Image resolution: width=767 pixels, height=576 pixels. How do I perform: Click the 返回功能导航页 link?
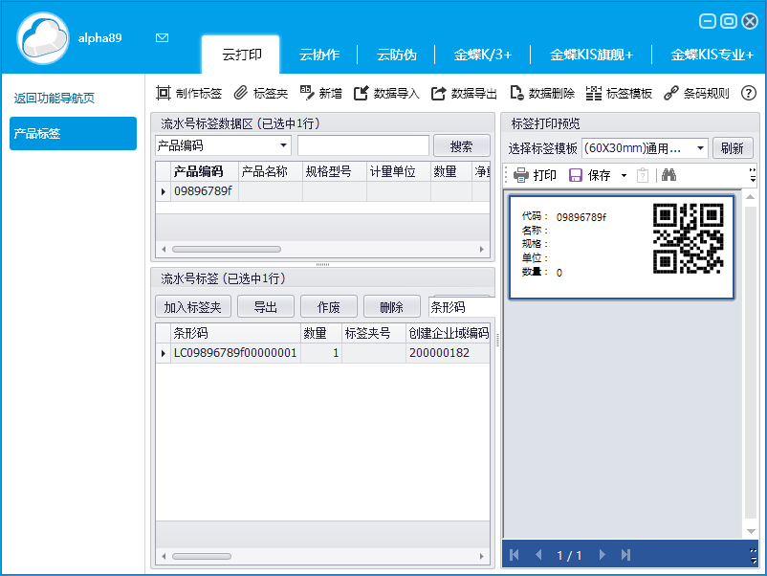pos(54,98)
